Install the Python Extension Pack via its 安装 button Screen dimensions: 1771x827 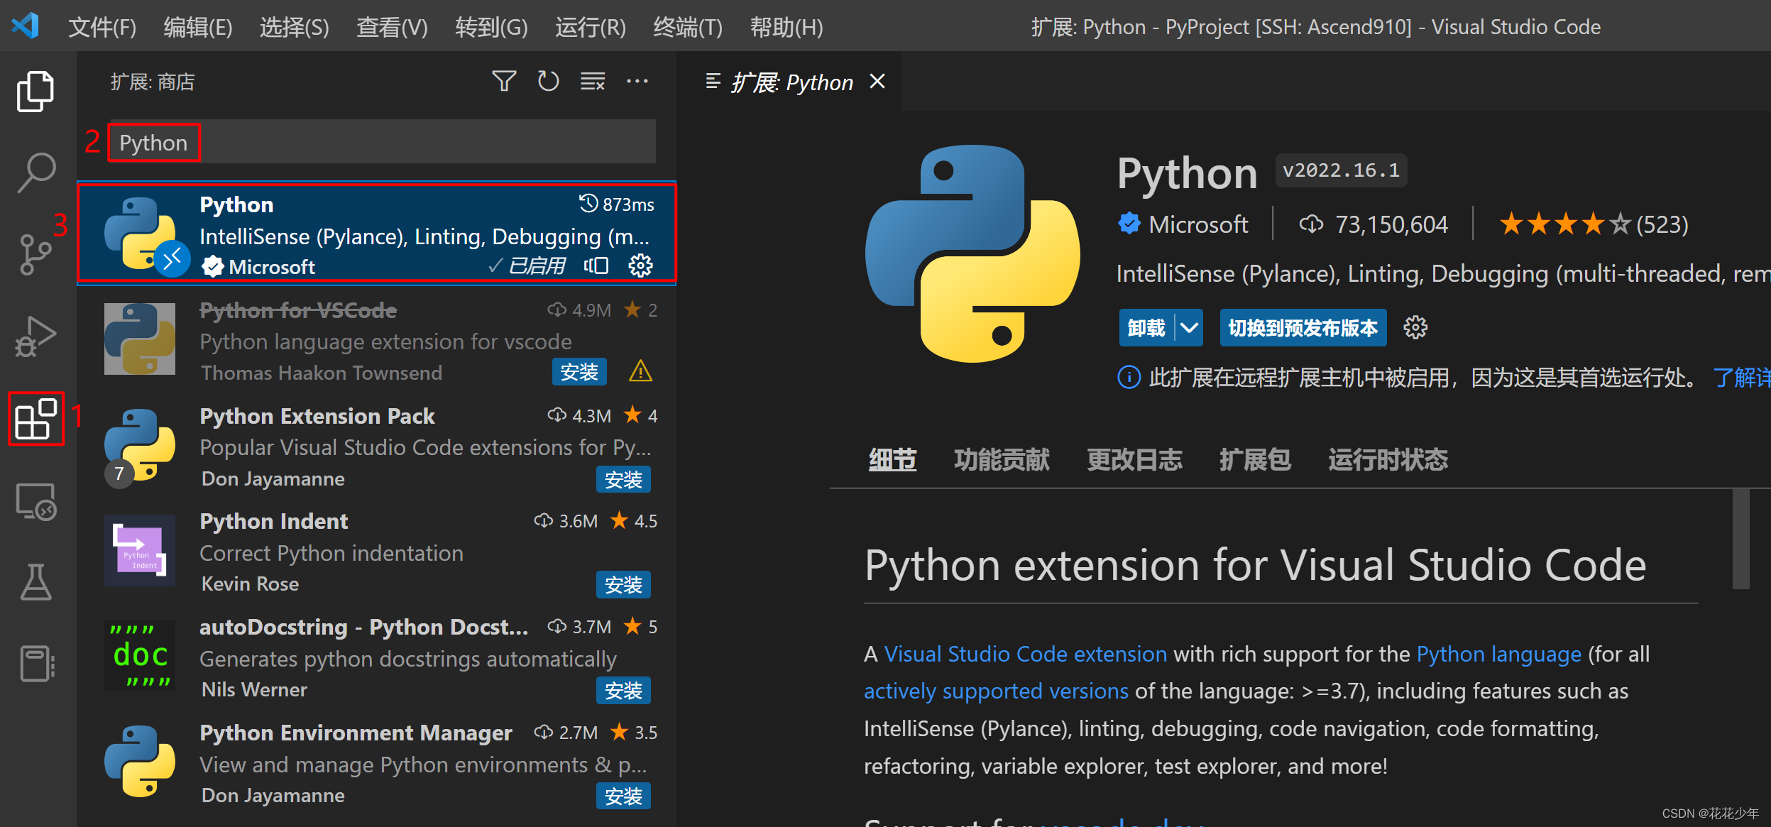click(x=623, y=479)
